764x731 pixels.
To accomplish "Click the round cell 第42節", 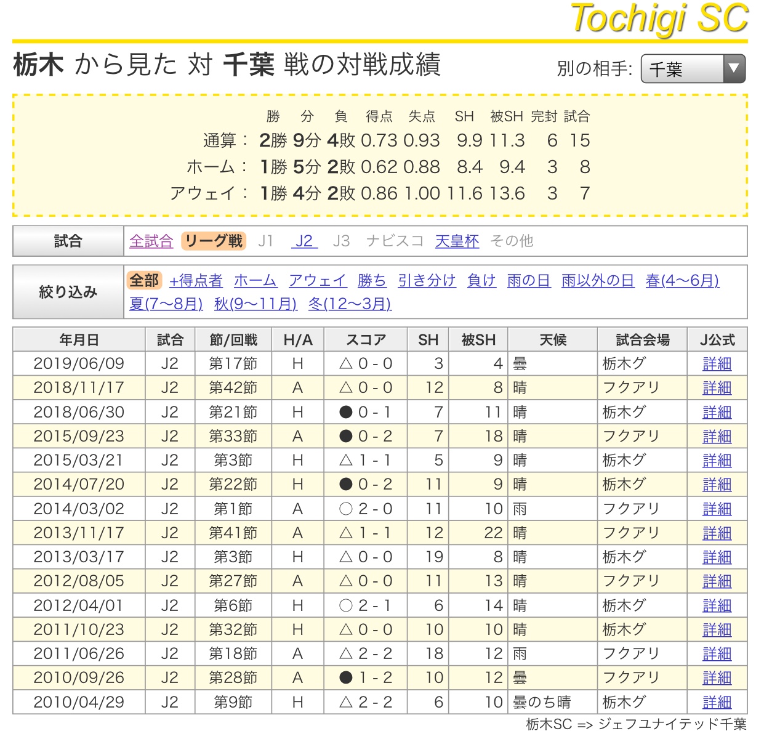I will [233, 387].
